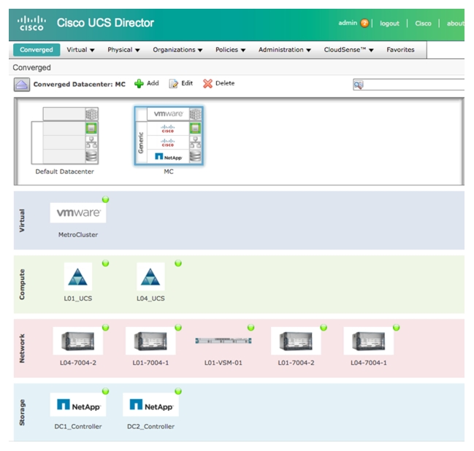Image resolution: width=474 pixels, height=451 pixels.
Task: Open the L01-VSM-01 network device
Action: point(223,341)
